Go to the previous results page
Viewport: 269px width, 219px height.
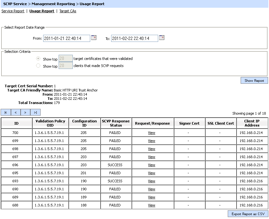tap(15, 112)
